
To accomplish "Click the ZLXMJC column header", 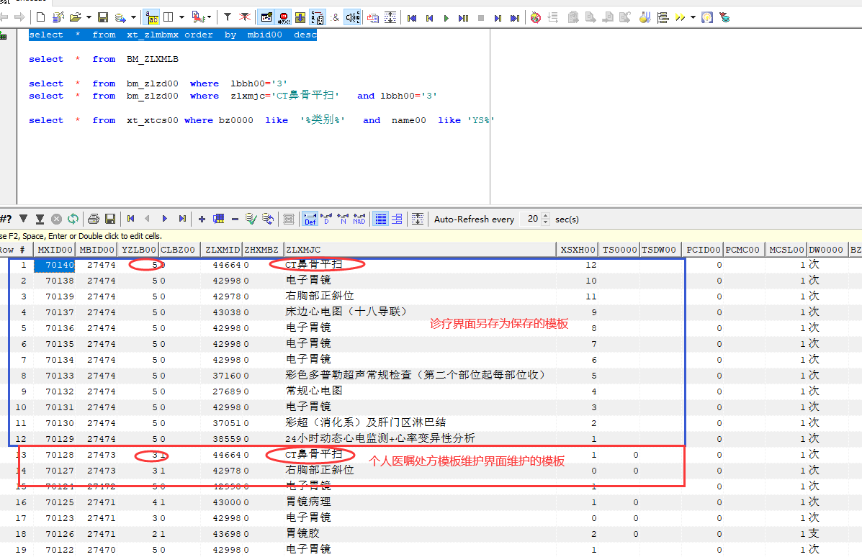I will click(x=420, y=250).
